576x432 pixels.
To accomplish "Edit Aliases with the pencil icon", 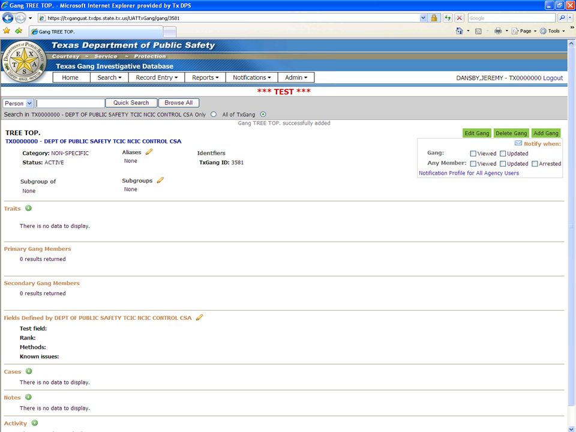I will (149, 152).
